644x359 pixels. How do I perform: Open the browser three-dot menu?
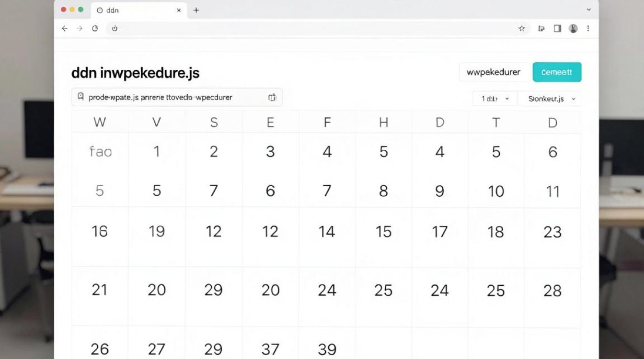pos(588,29)
